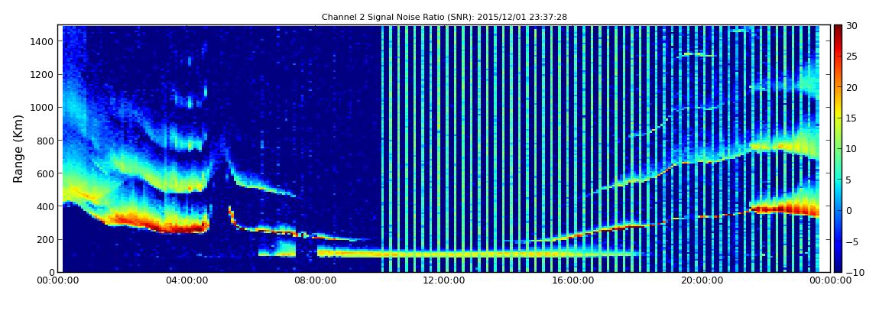The height and width of the screenshot is (311, 879).
Task: Click the 600 range tick label
Action: tap(45, 173)
